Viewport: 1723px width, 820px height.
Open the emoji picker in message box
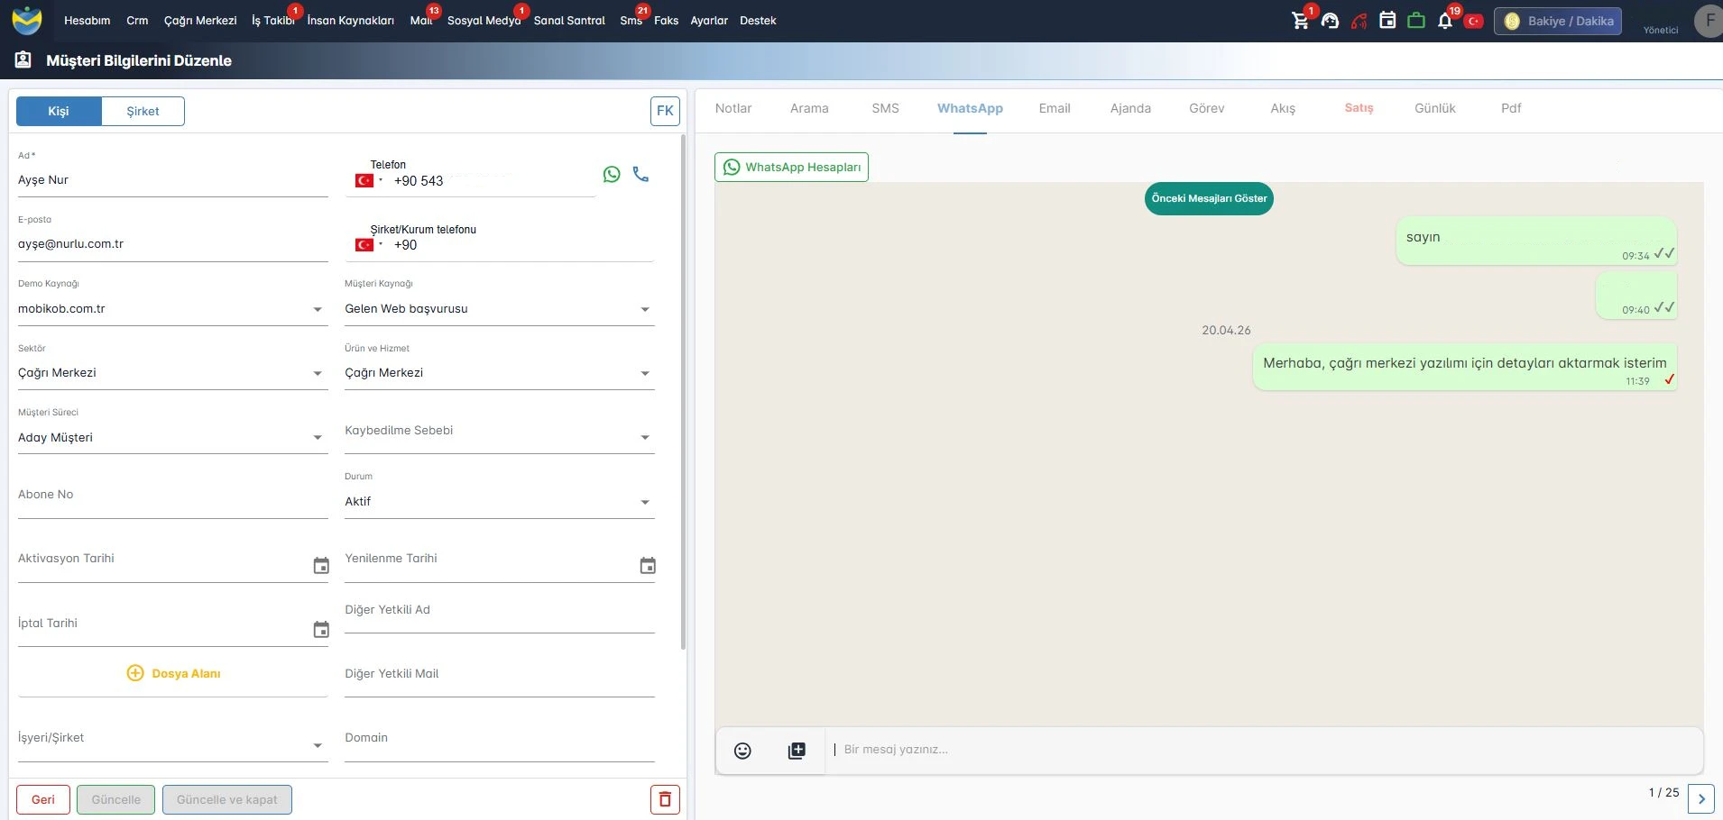pyautogui.click(x=742, y=751)
